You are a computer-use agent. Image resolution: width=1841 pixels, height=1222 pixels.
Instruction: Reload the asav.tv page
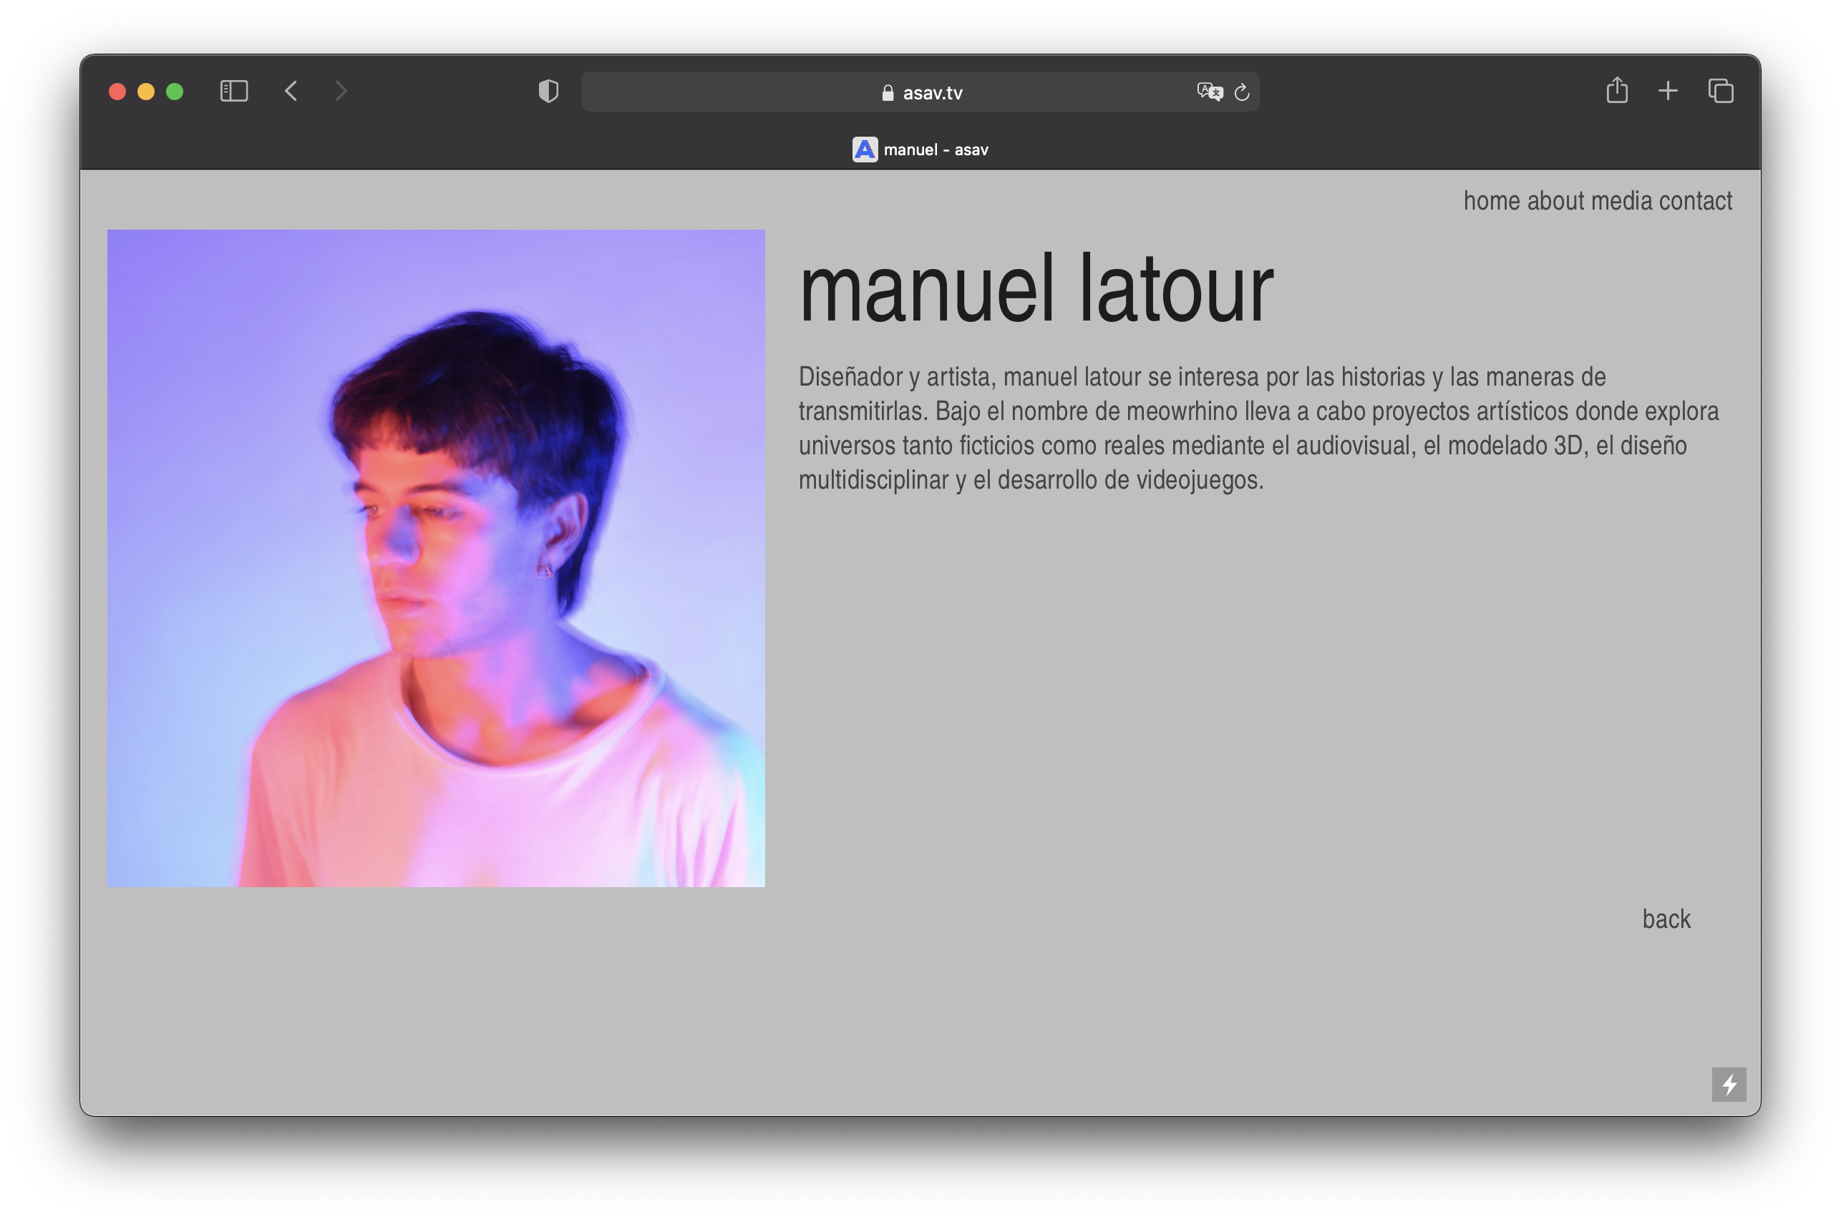tap(1242, 92)
